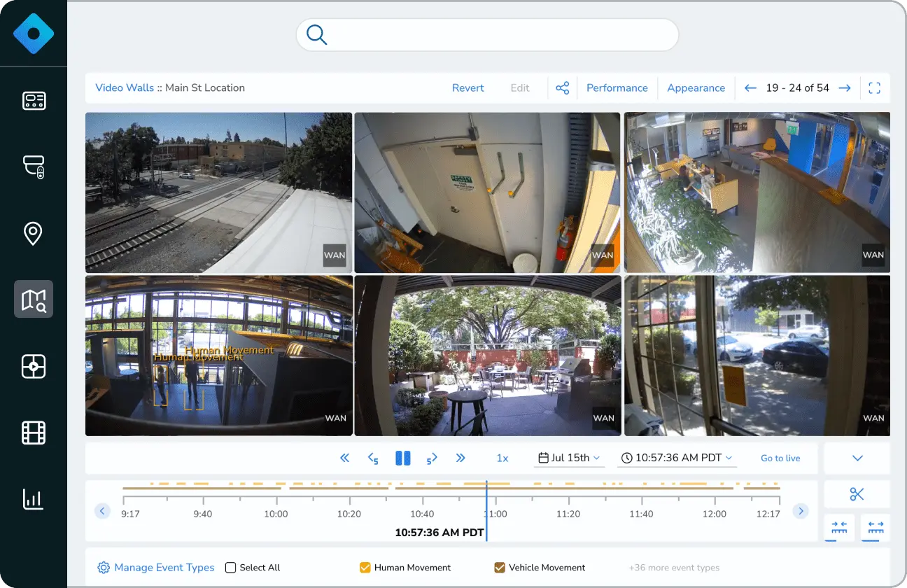Enter fullscreen using the expand icon
907x588 pixels.
(873, 87)
